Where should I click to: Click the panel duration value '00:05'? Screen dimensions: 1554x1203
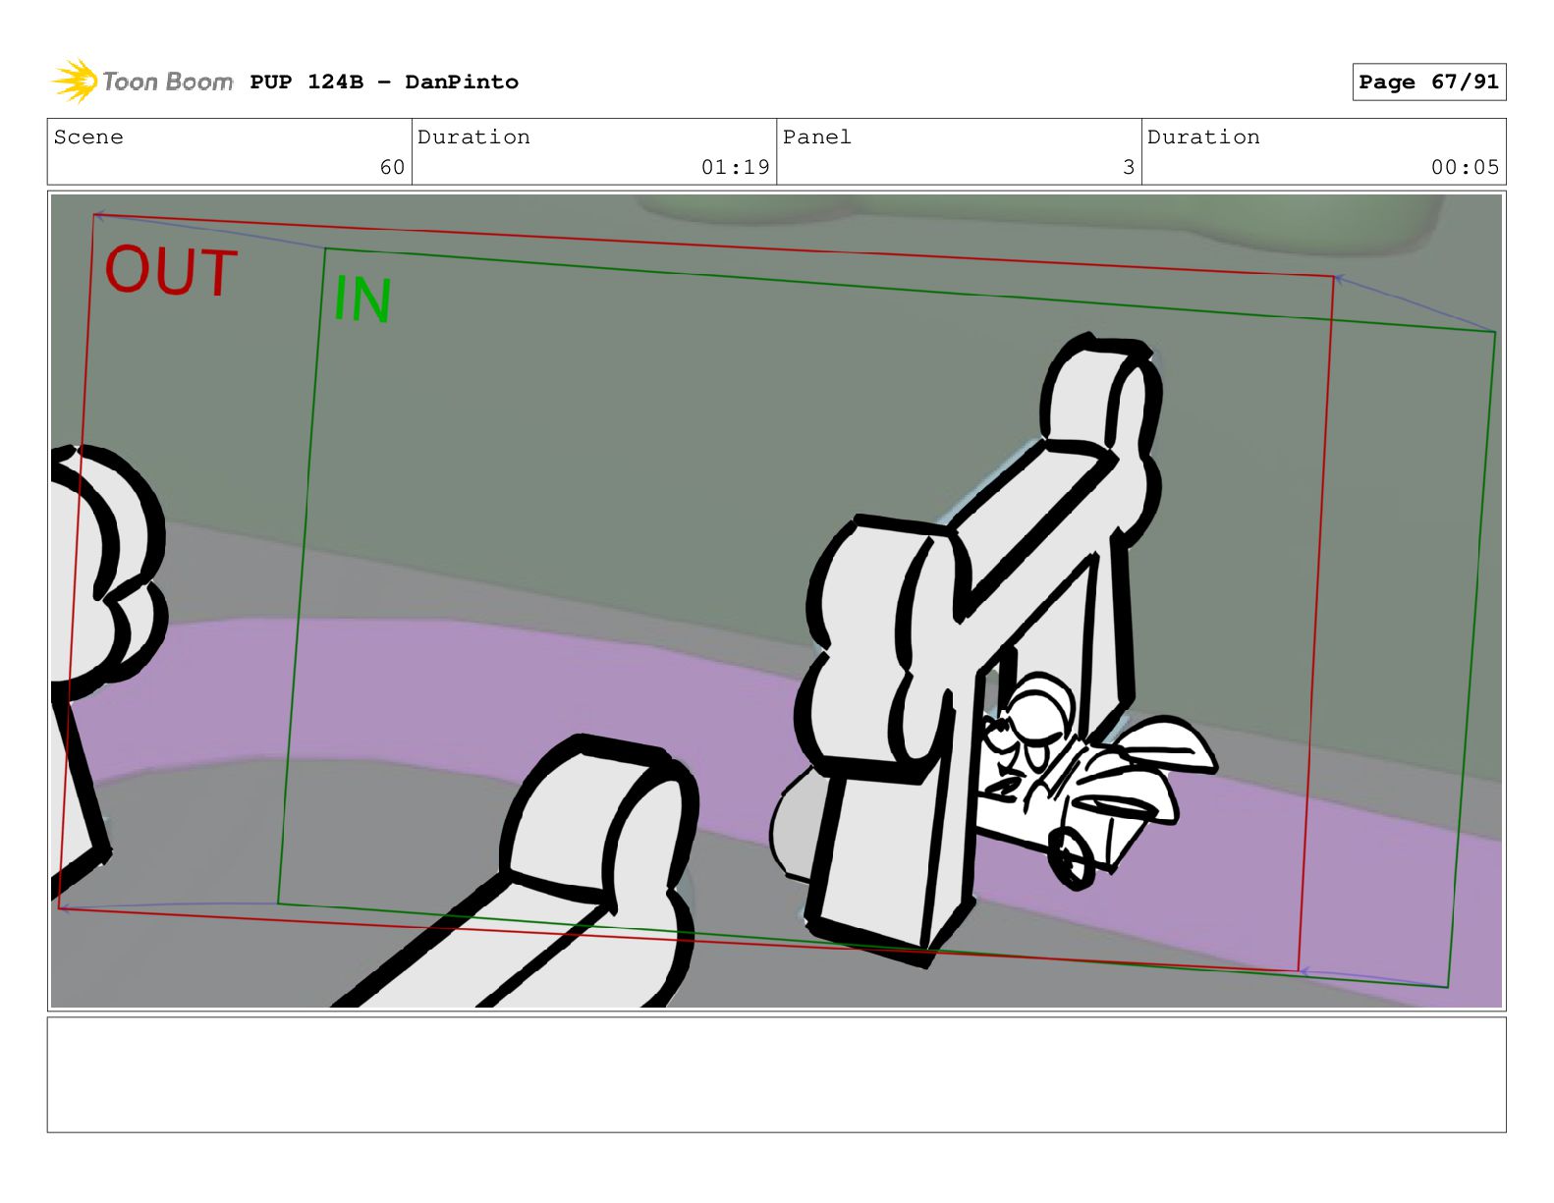(1465, 167)
